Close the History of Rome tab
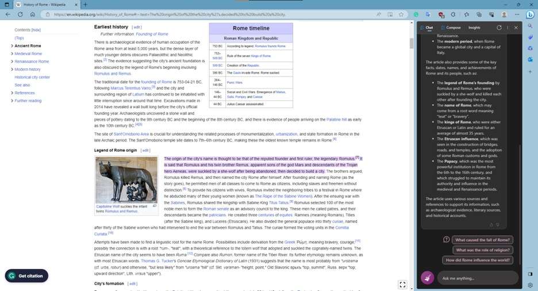538x291 pixels. [76, 5]
